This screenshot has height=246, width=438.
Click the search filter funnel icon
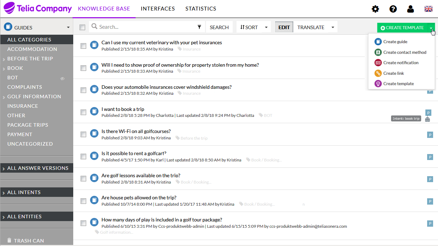coord(199,27)
